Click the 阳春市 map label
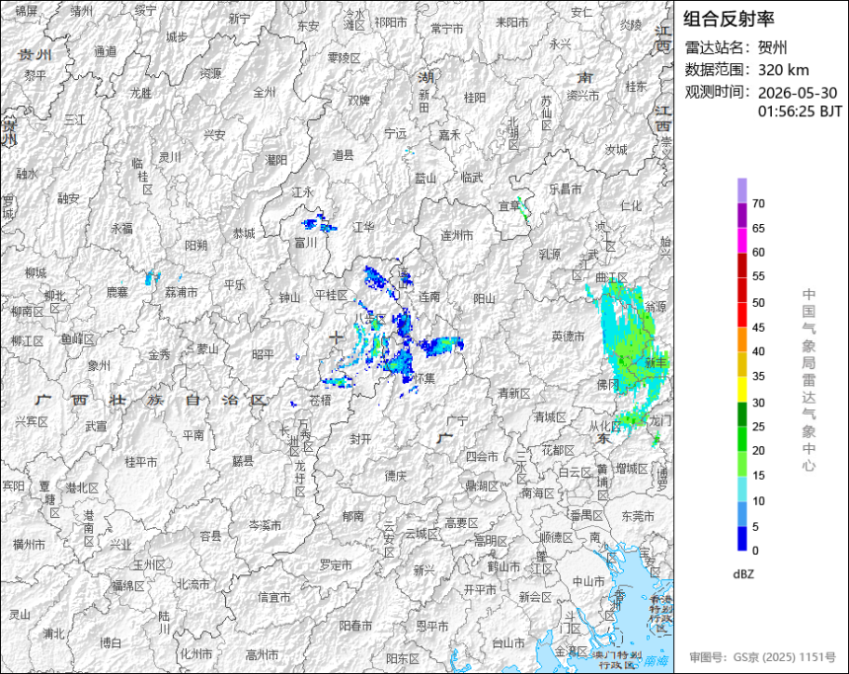 [x=355, y=626]
